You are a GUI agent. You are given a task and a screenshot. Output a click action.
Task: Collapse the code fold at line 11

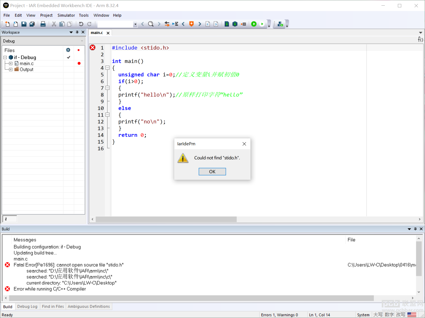coord(107,115)
